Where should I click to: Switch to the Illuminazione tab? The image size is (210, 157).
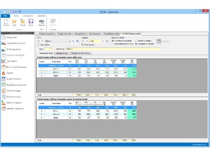(95, 34)
